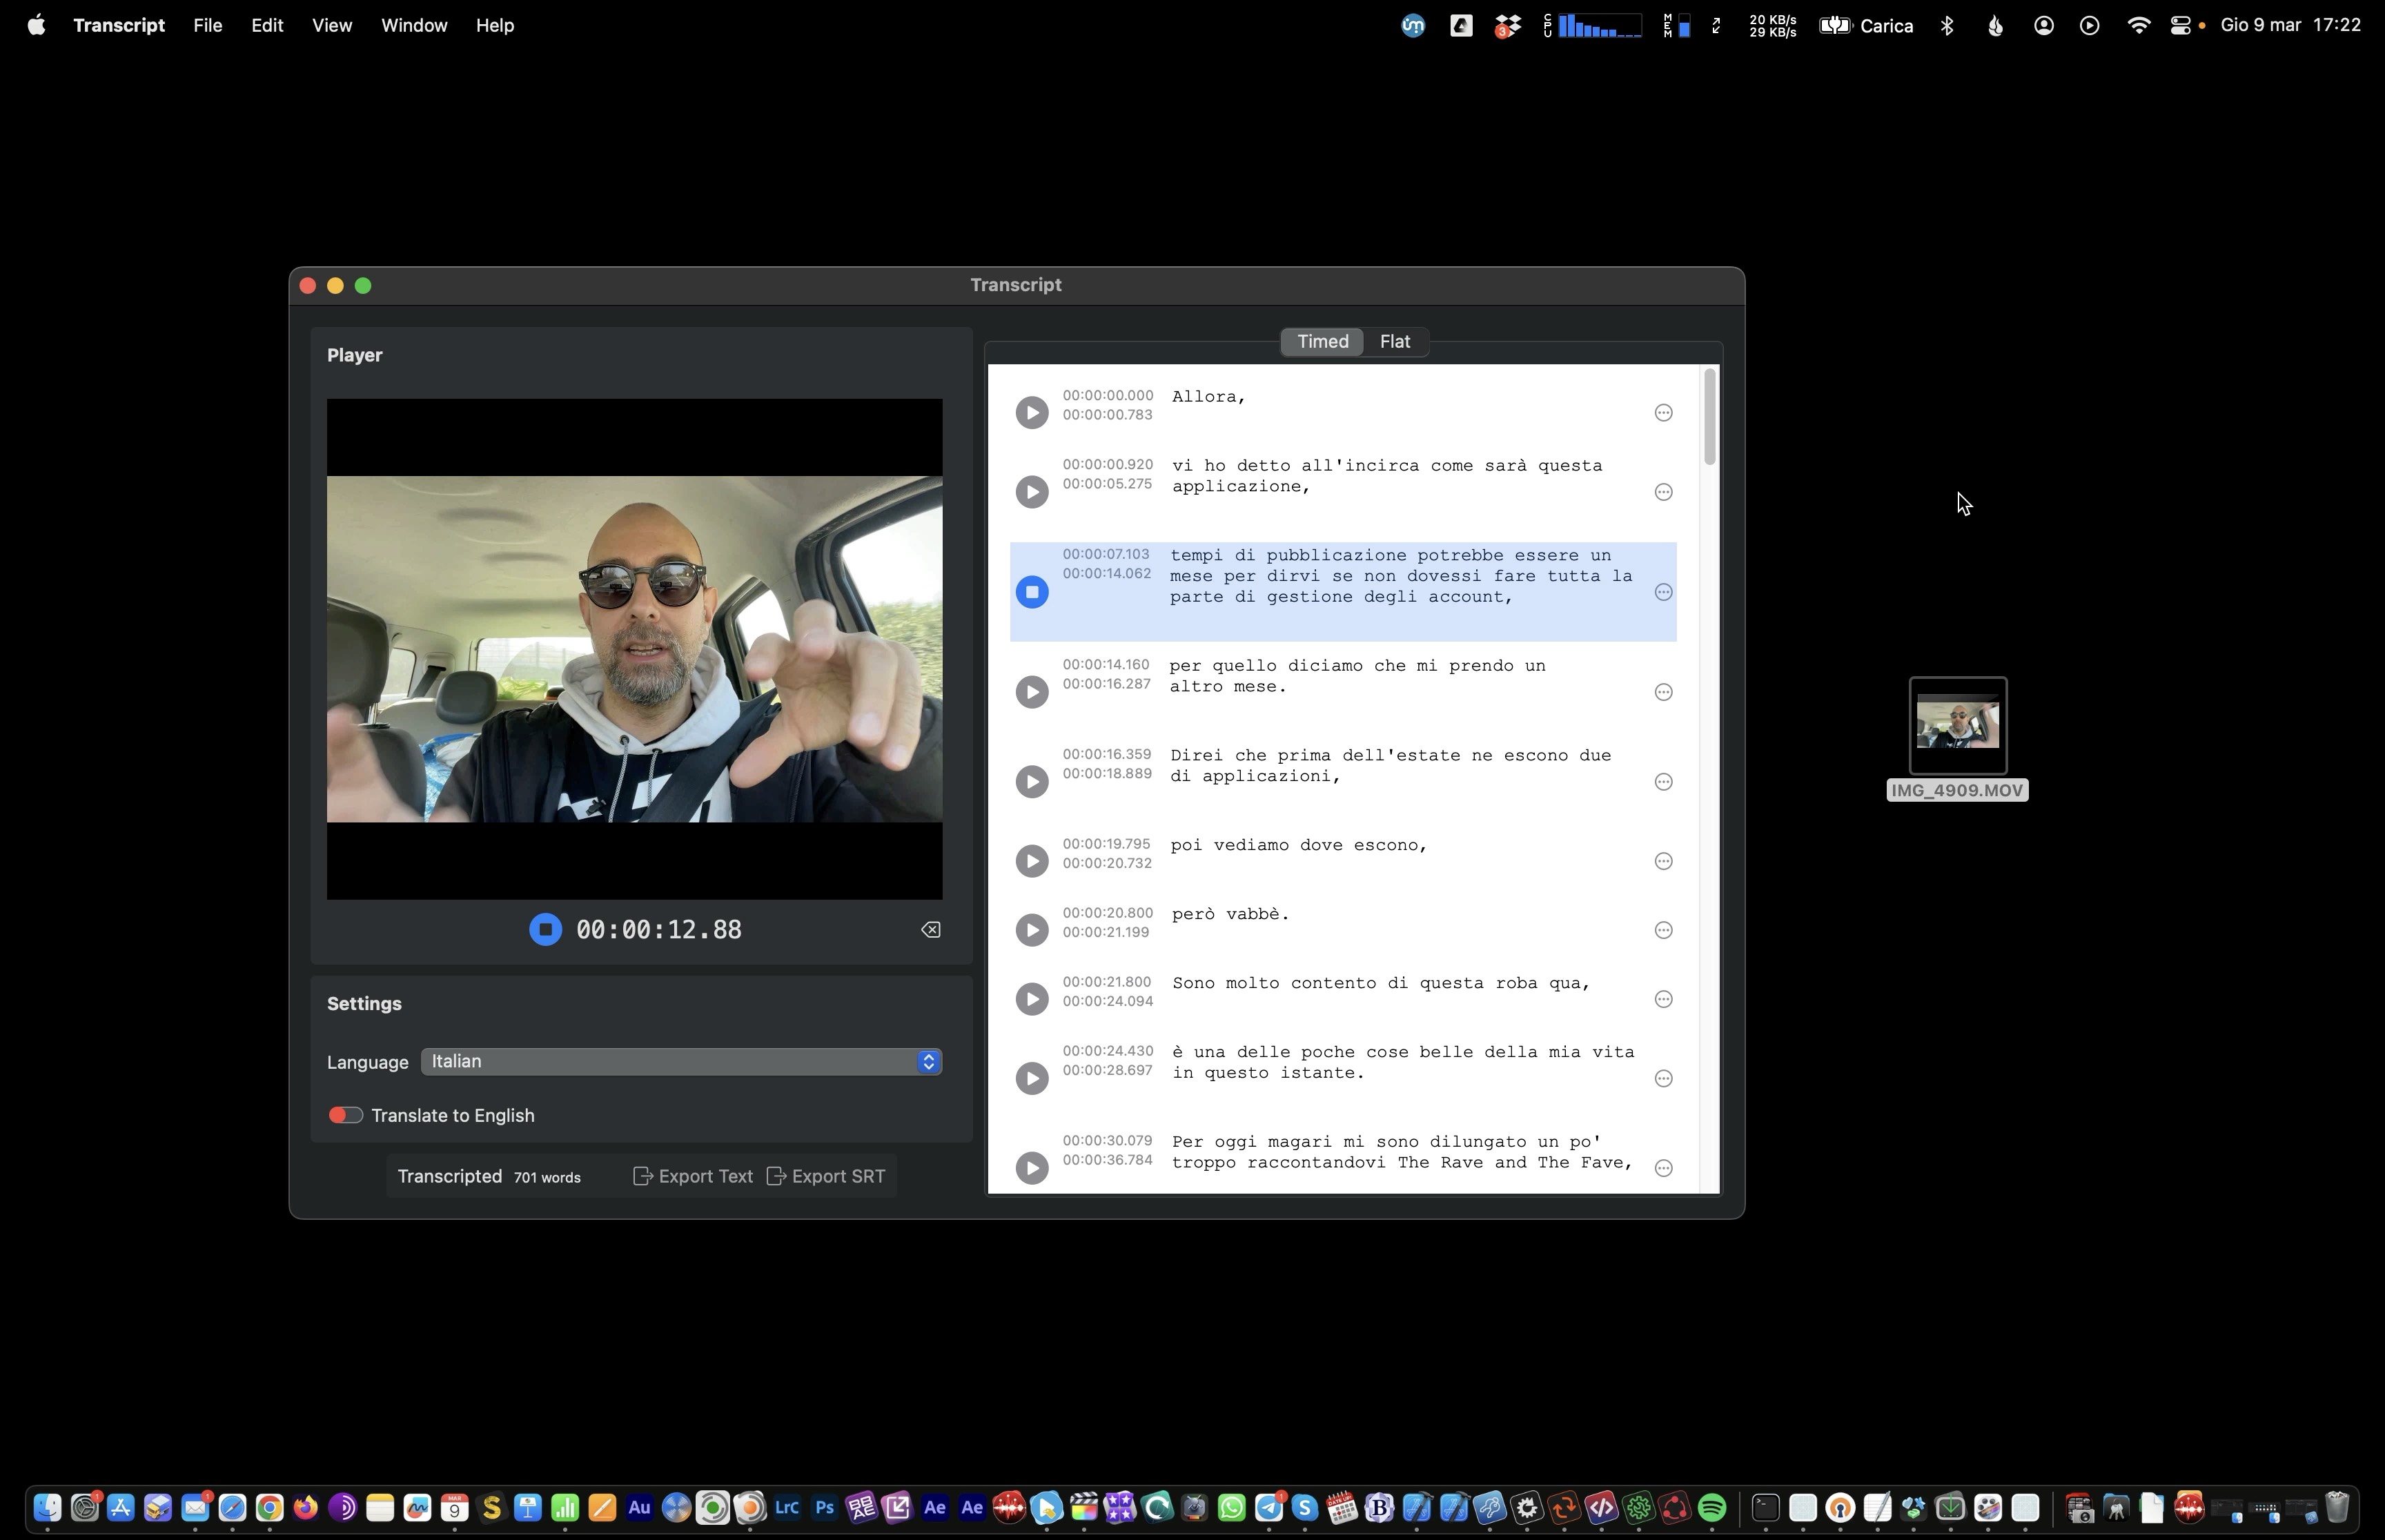Viewport: 2385px width, 1540px height.
Task: Play the 'Sono molto contento' segment
Action: (x=1031, y=999)
